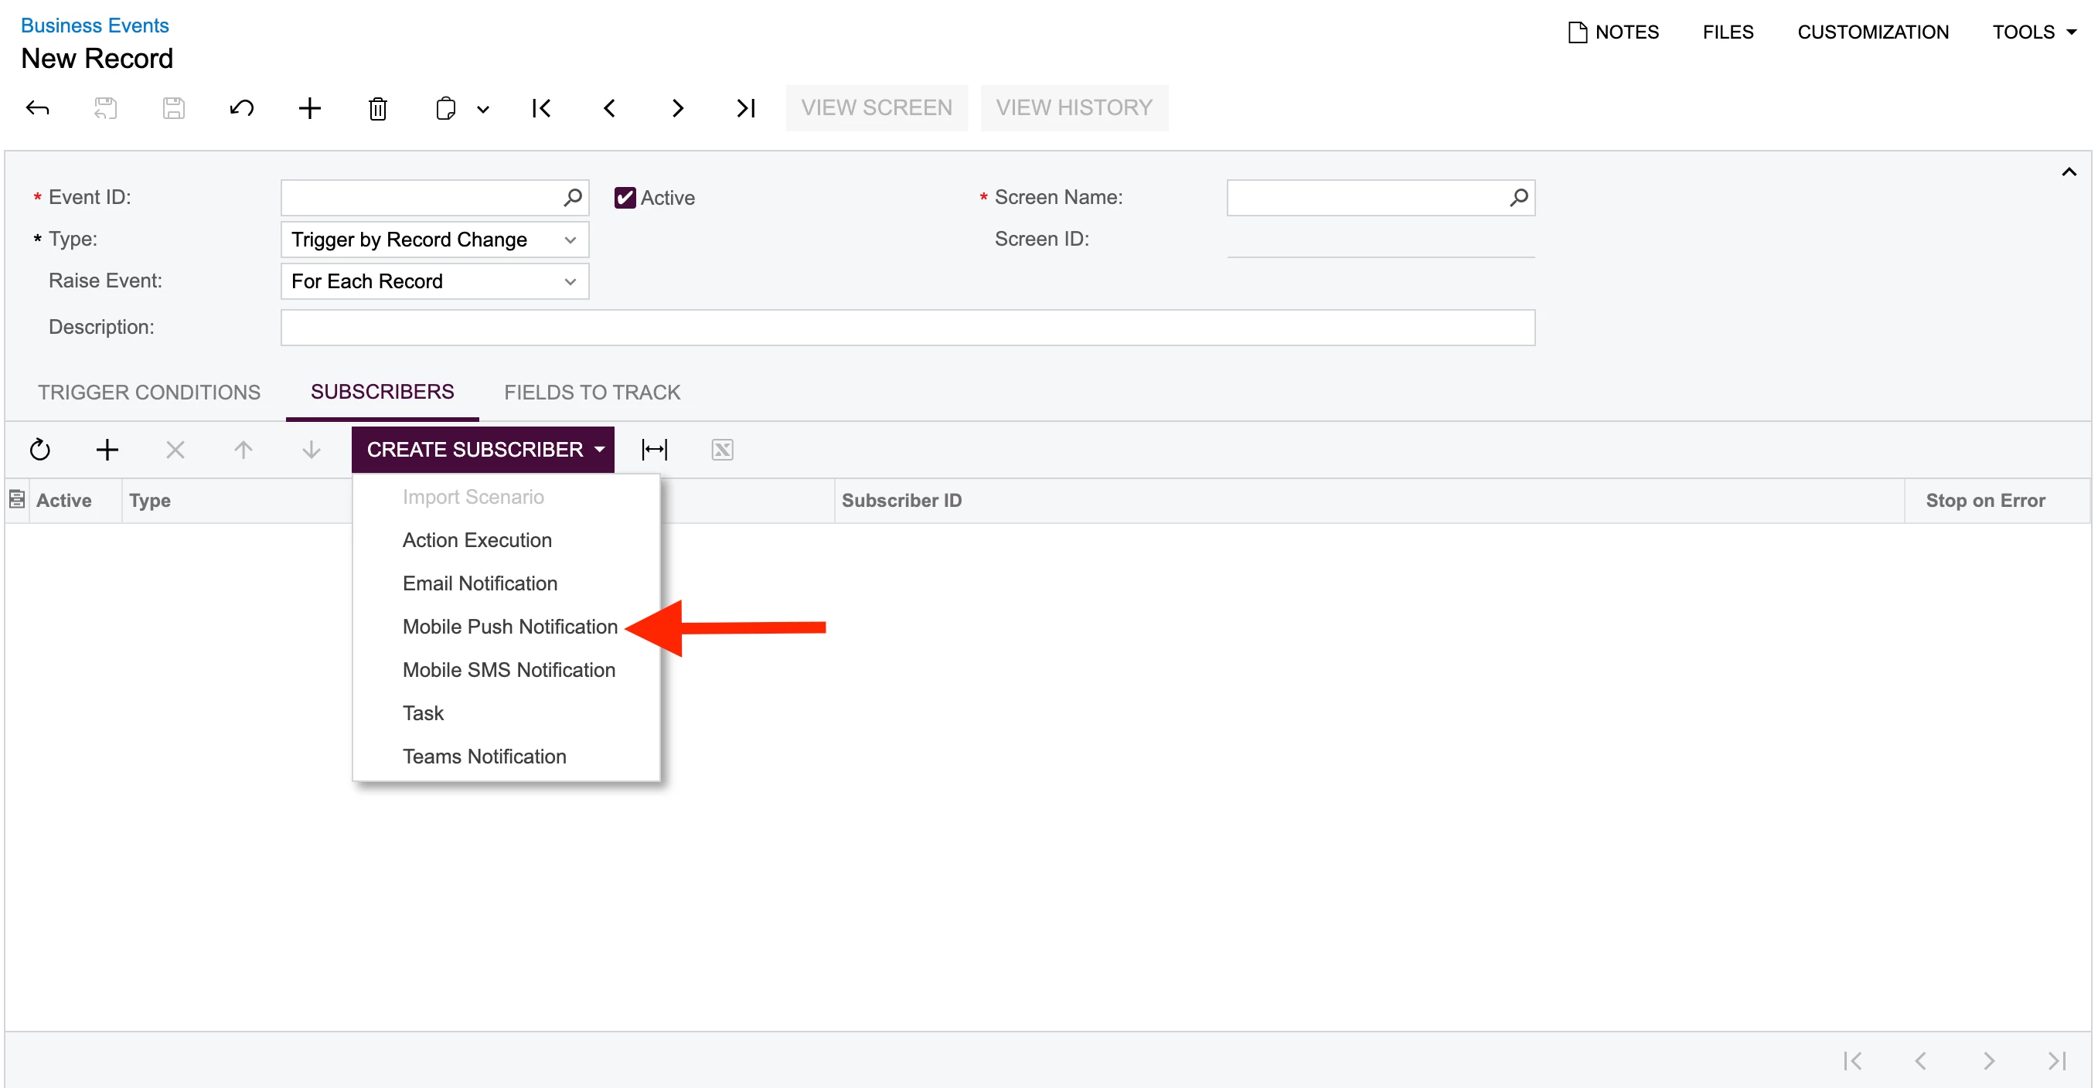Click fit-to-screen column width icon
The image size is (2098, 1088).
pos(654,450)
